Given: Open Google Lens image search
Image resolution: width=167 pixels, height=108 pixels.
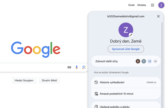Looking at the screenshot, I should pos(84,67).
